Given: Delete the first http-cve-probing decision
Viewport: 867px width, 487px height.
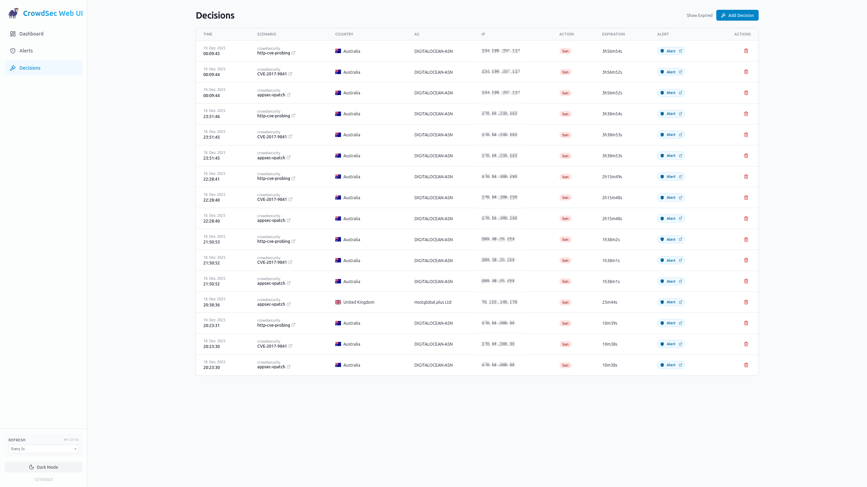Looking at the screenshot, I should tap(746, 51).
